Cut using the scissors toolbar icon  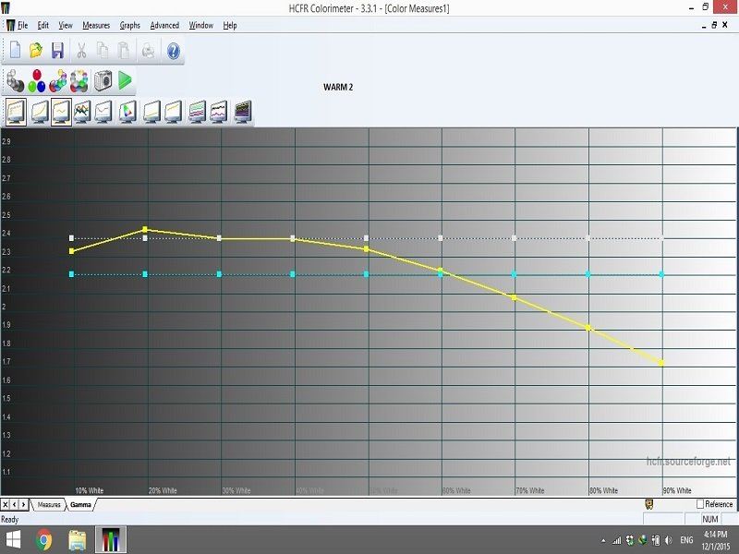(81, 52)
